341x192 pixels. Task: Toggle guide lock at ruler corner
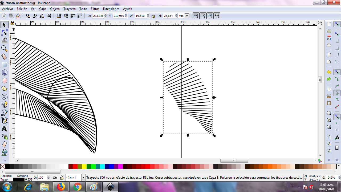click(12, 23)
